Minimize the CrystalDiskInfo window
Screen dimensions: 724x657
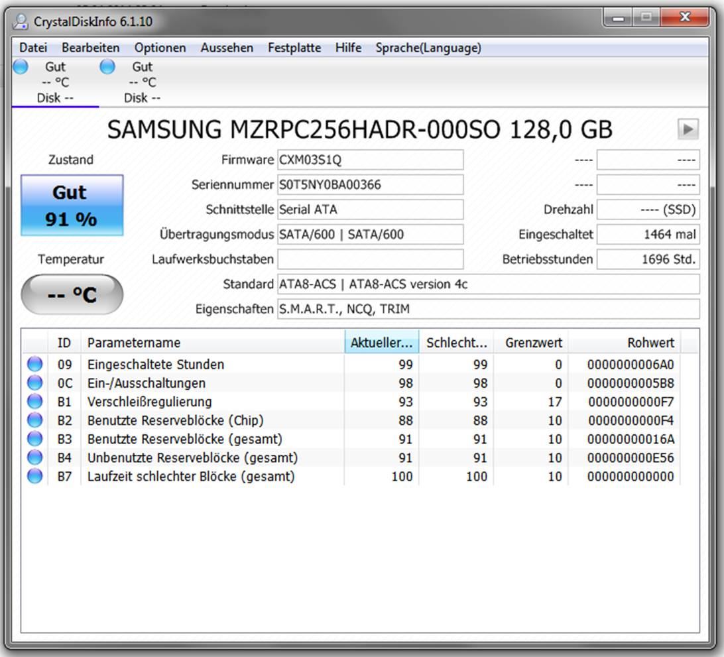(x=618, y=18)
